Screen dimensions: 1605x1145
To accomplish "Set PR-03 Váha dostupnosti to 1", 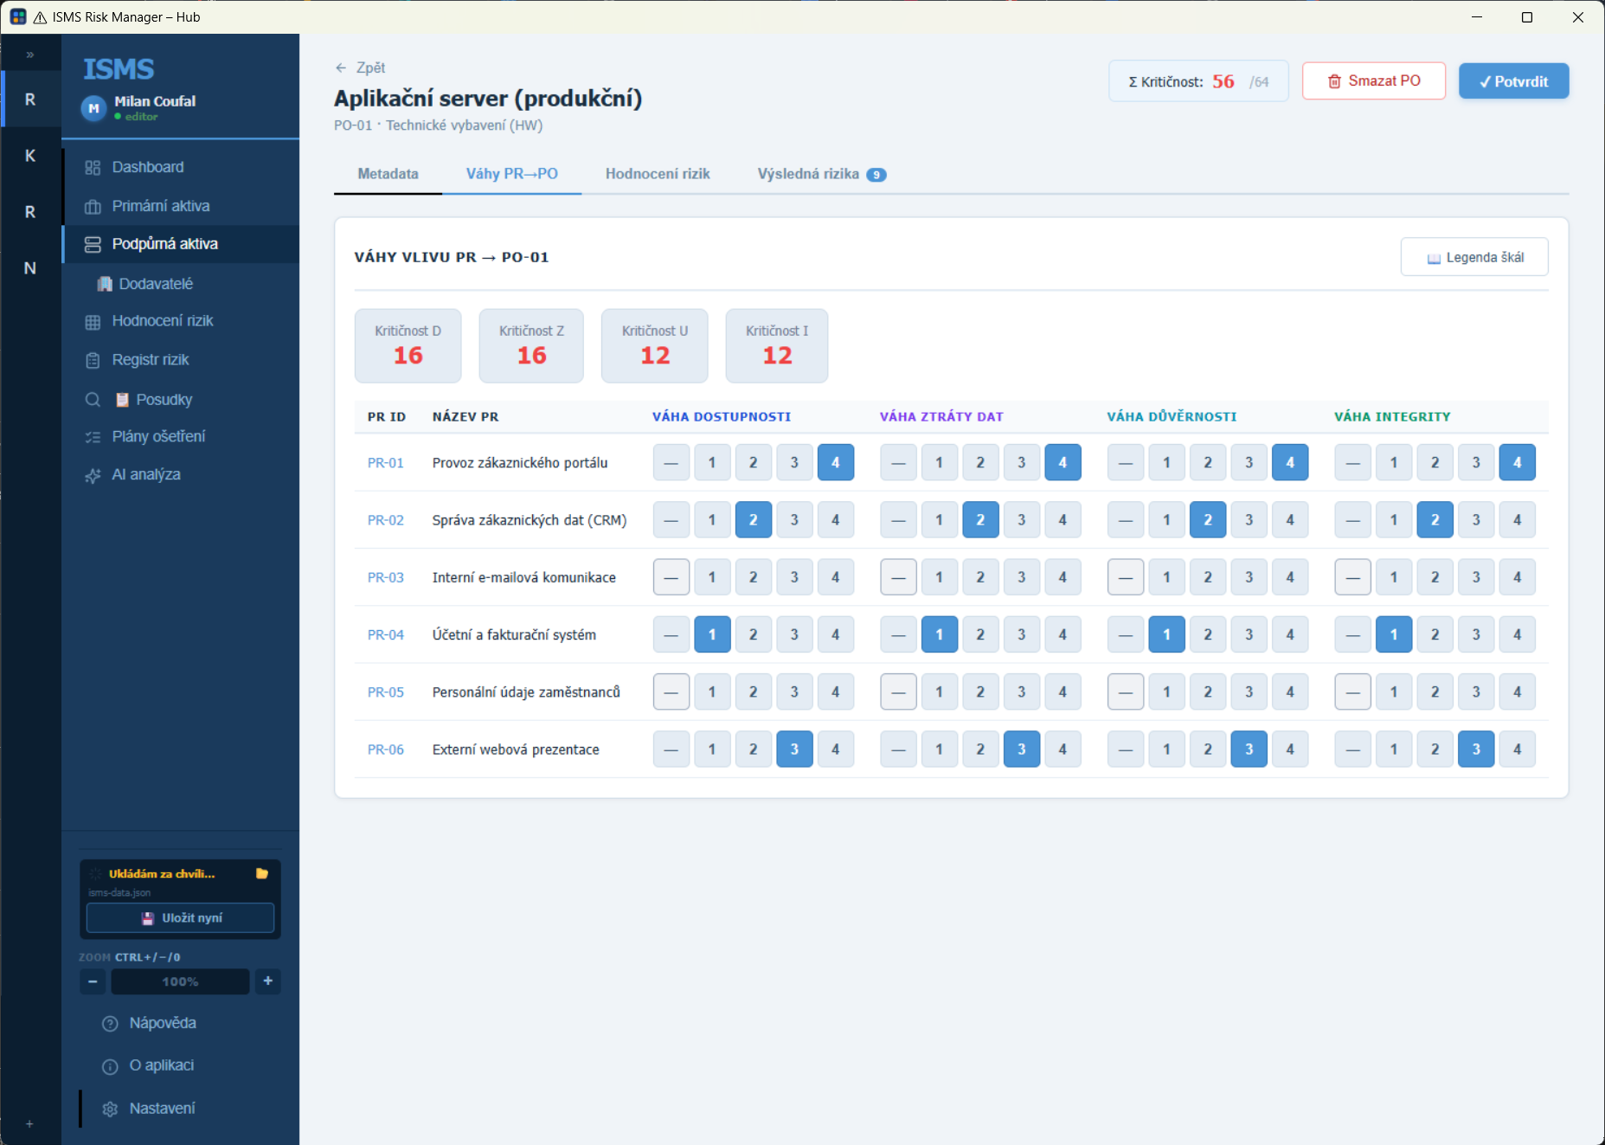I will (x=712, y=577).
